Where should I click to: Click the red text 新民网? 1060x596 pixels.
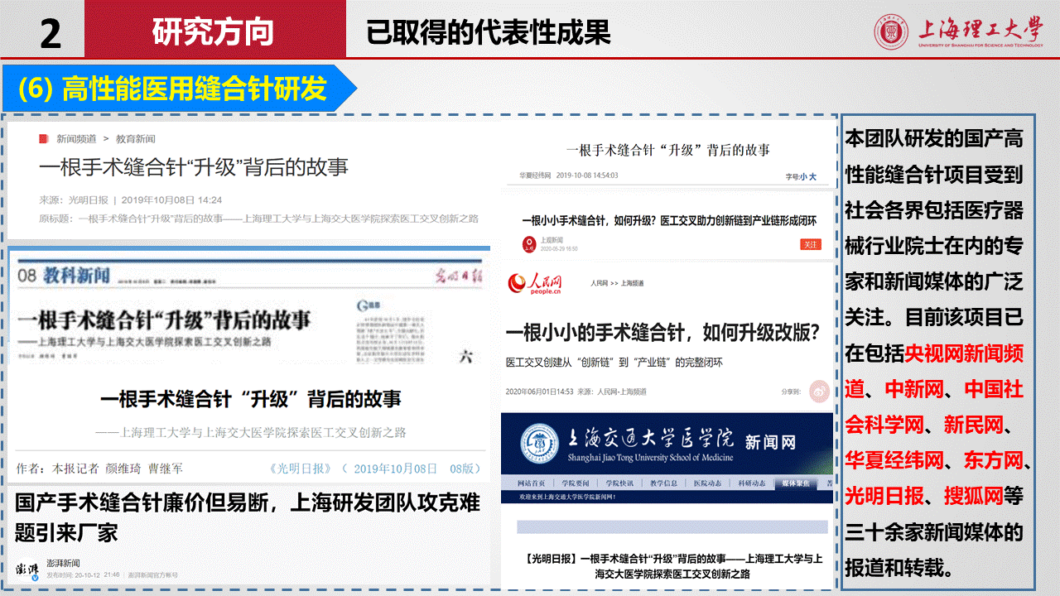[x=974, y=425]
